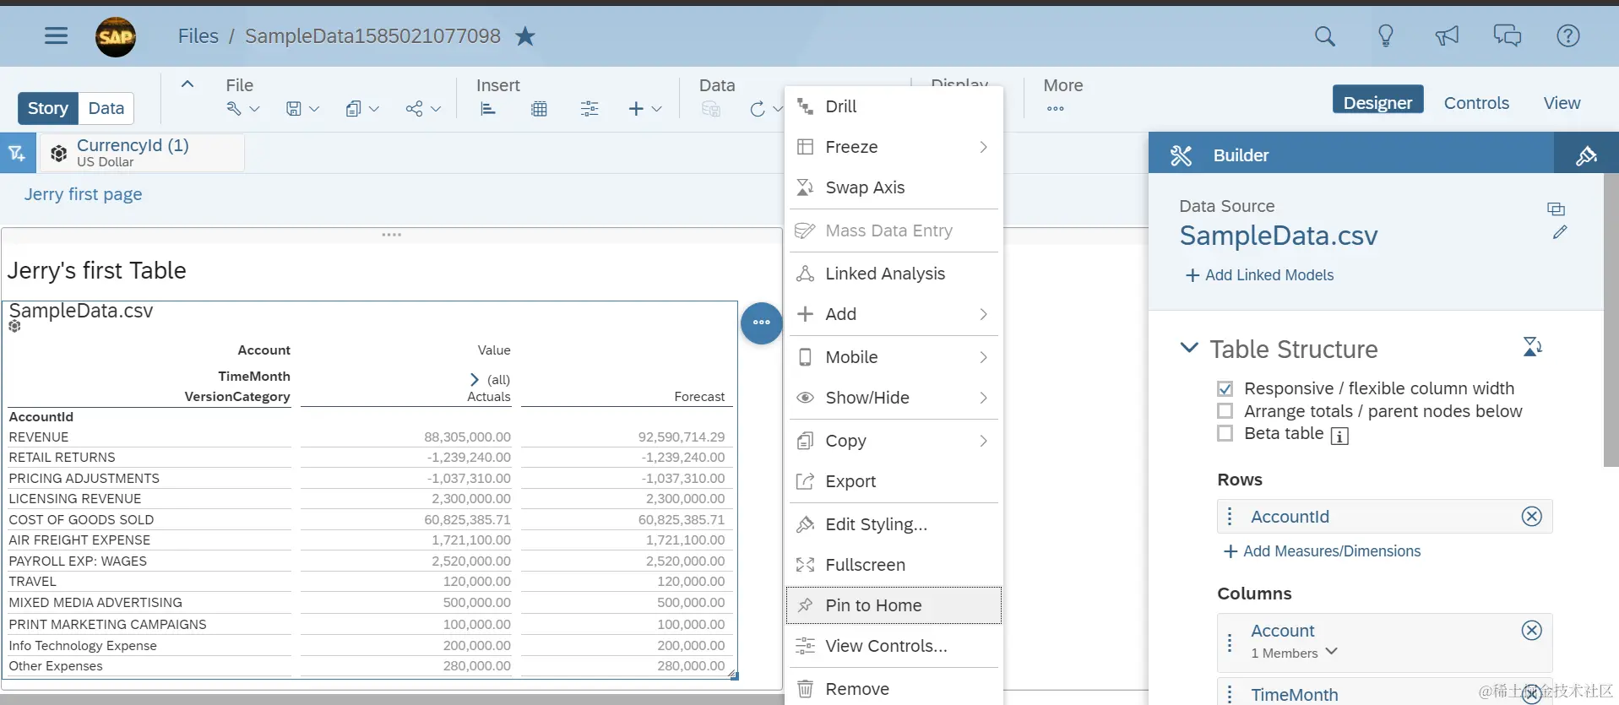Click the help question mark icon
The image size is (1619, 705).
(x=1567, y=35)
